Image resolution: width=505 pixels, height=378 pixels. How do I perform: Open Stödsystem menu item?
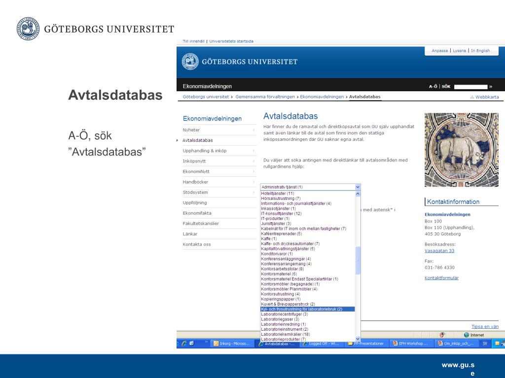195,192
